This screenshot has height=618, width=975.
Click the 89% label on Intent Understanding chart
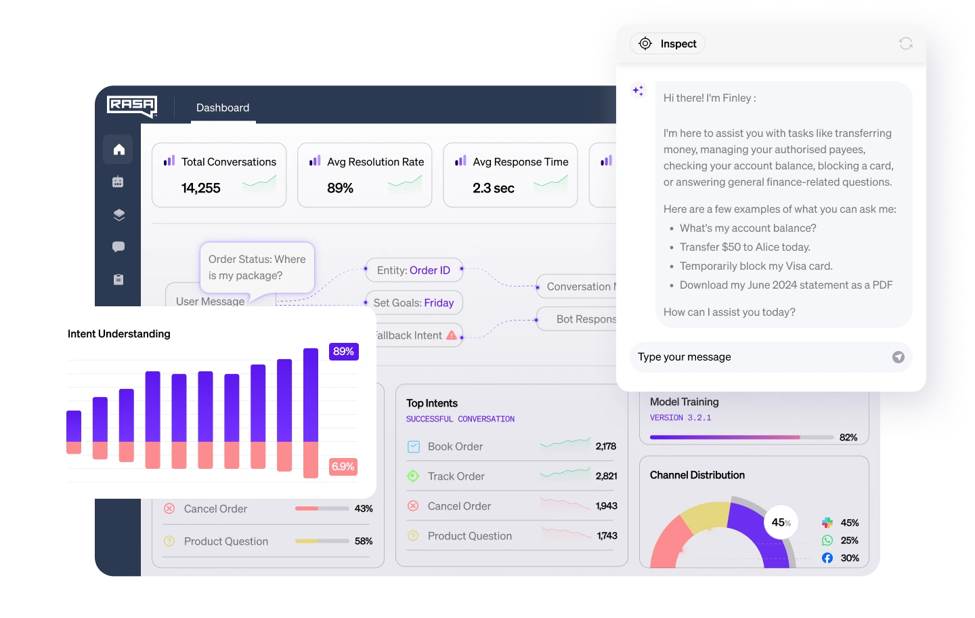pos(343,351)
